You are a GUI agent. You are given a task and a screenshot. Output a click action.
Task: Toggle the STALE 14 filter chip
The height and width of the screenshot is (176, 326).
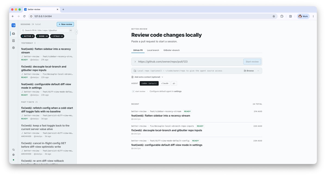pos(57,36)
